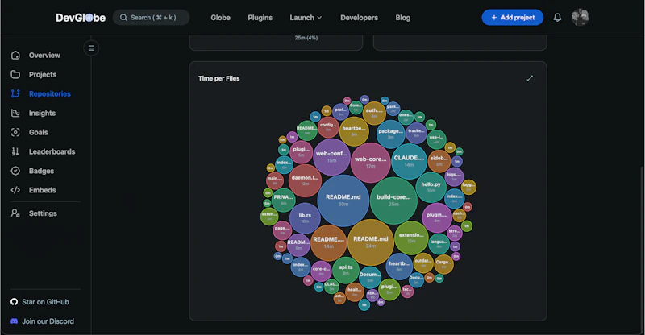The height and width of the screenshot is (335, 645).
Task: Open the user avatar menu
Action: click(580, 17)
